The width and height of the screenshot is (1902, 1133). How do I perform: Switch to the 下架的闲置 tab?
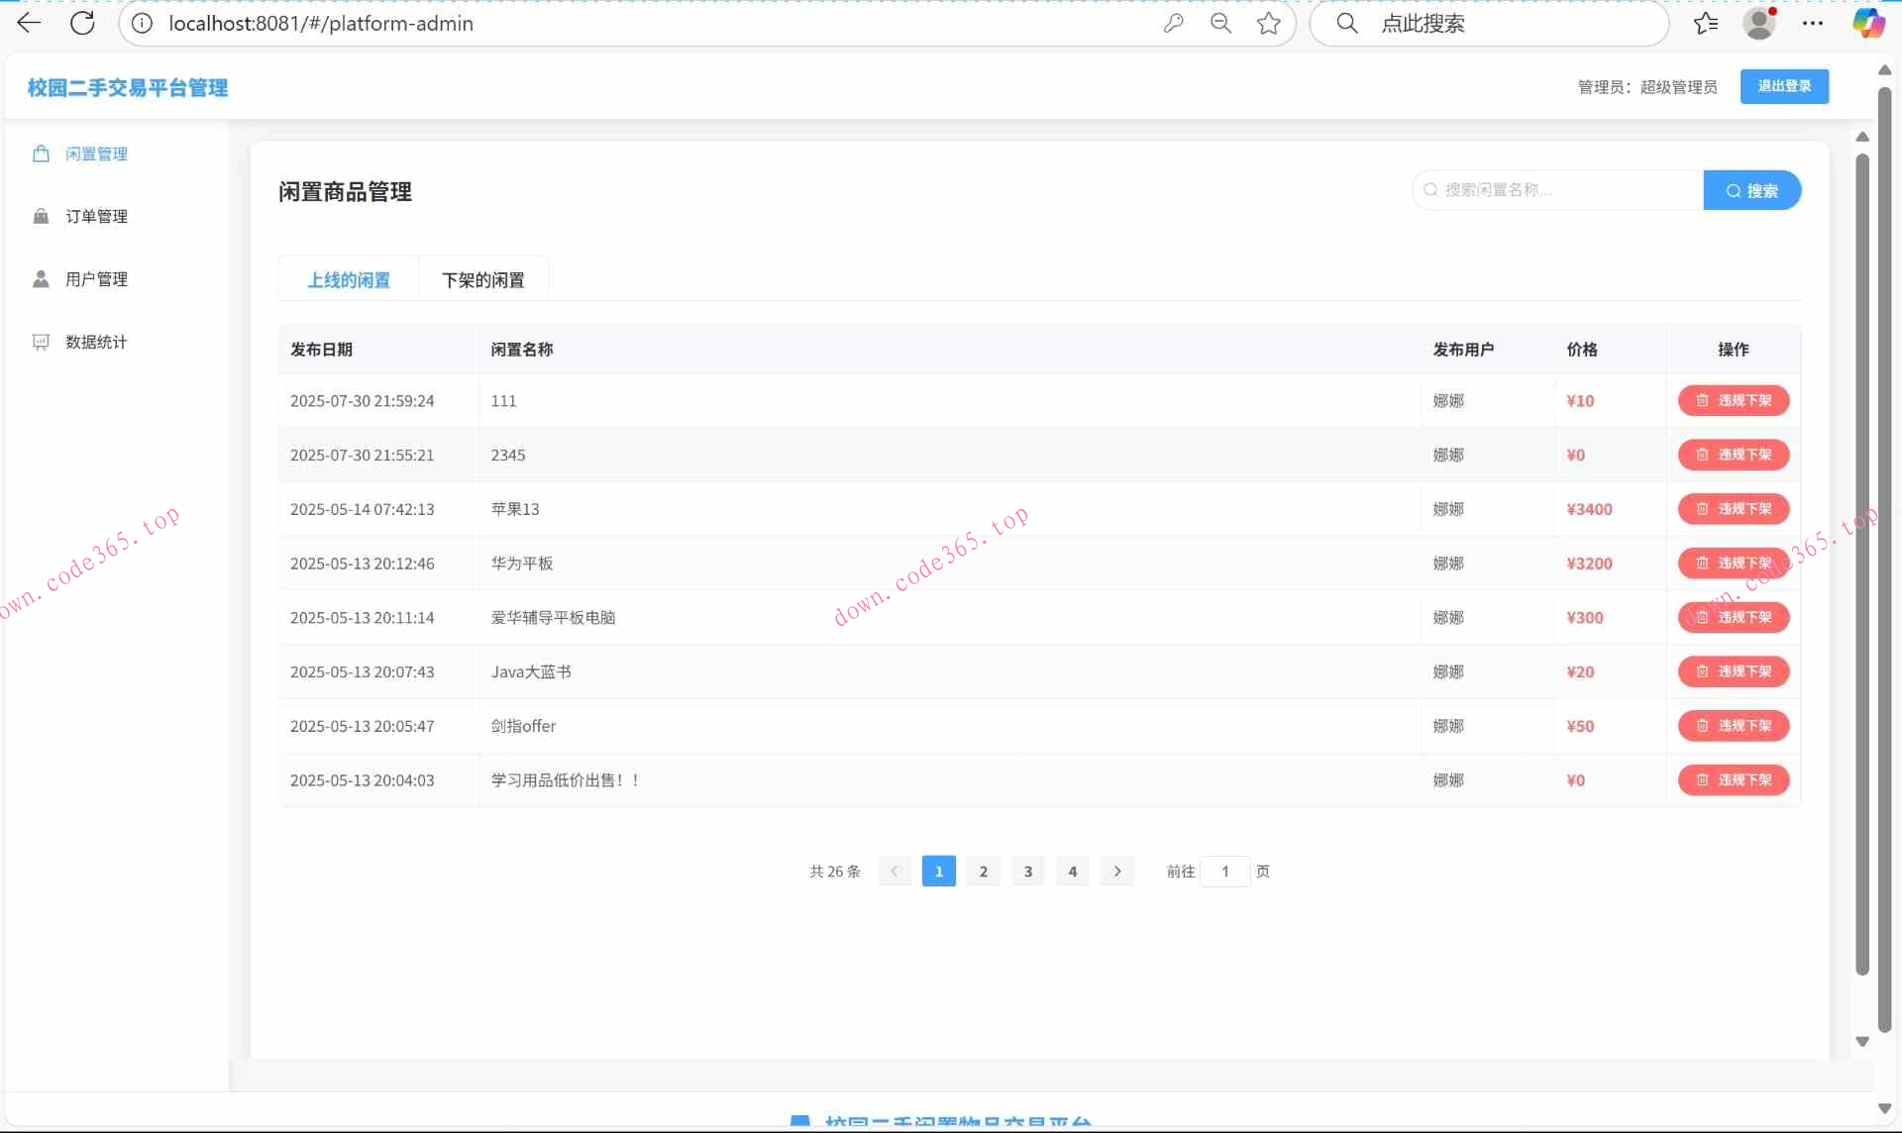[x=483, y=279]
